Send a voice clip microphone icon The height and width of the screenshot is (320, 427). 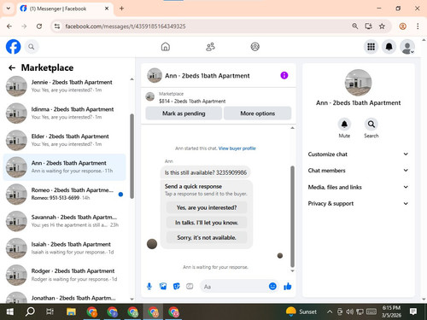pos(149,287)
